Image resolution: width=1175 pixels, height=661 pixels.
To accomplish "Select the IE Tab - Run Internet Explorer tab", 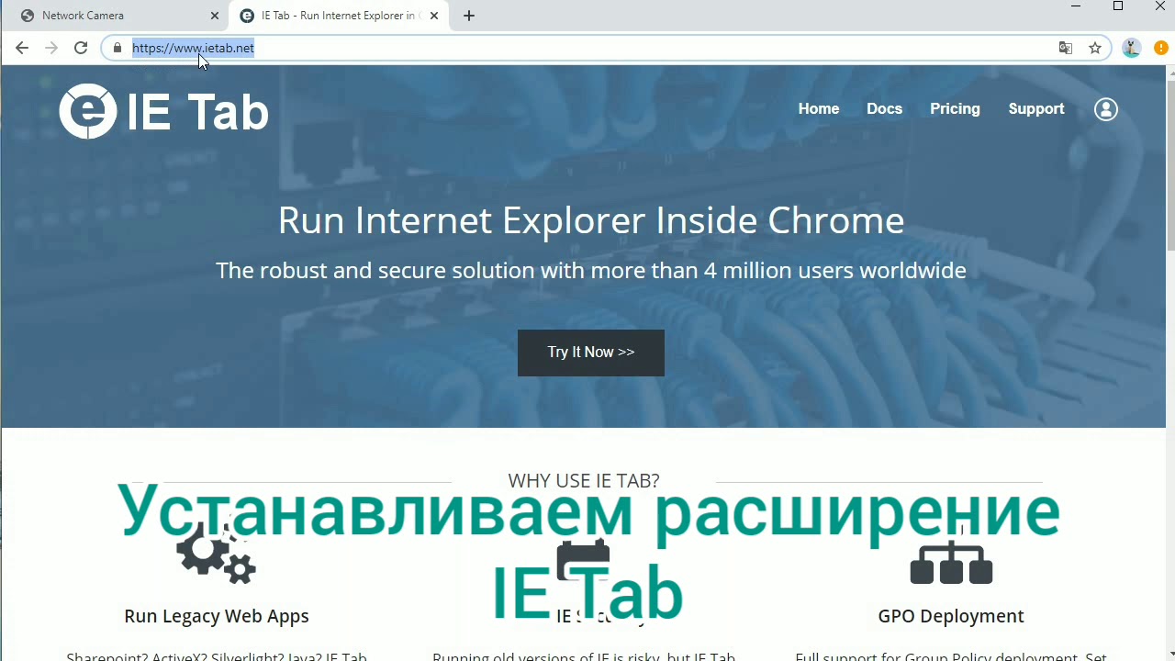I will pos(340,16).
